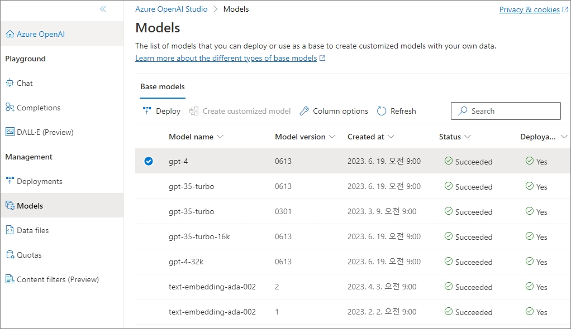This screenshot has width=571, height=329.
Task: Click the magnifier icon in Search box
Action: click(463, 110)
